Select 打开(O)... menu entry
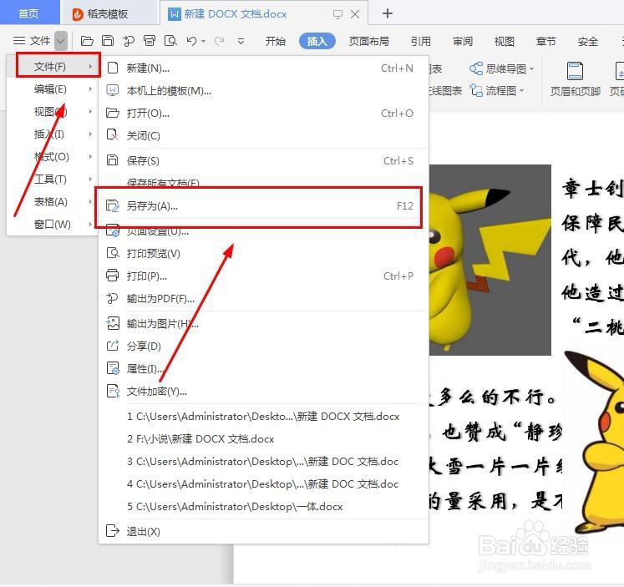Screen dimensions: 624x587 [x=262, y=114]
